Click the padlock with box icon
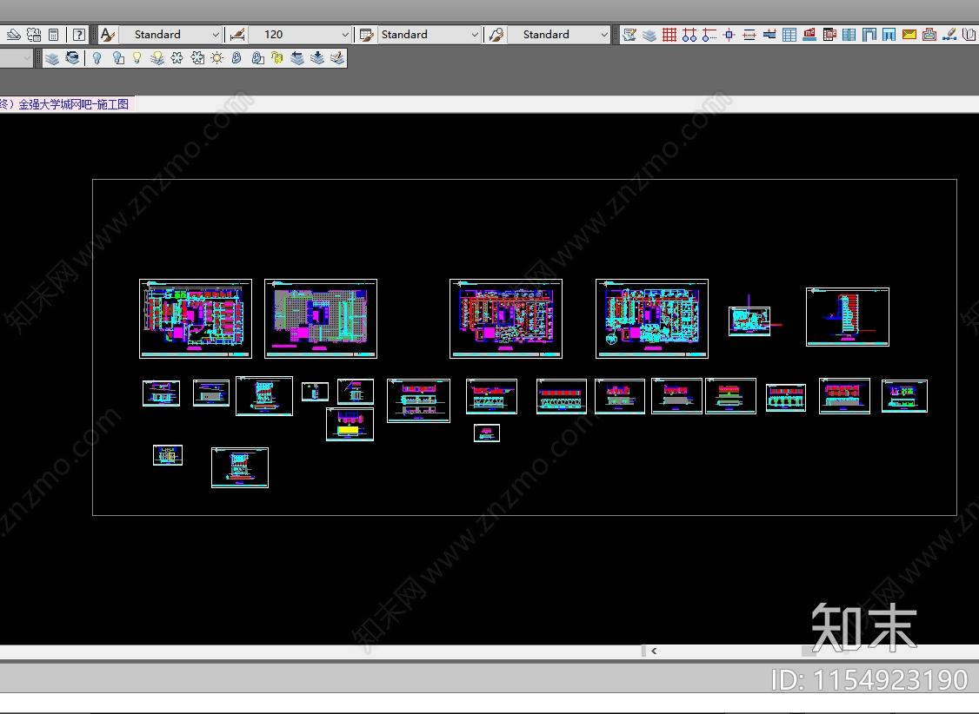 [256, 58]
